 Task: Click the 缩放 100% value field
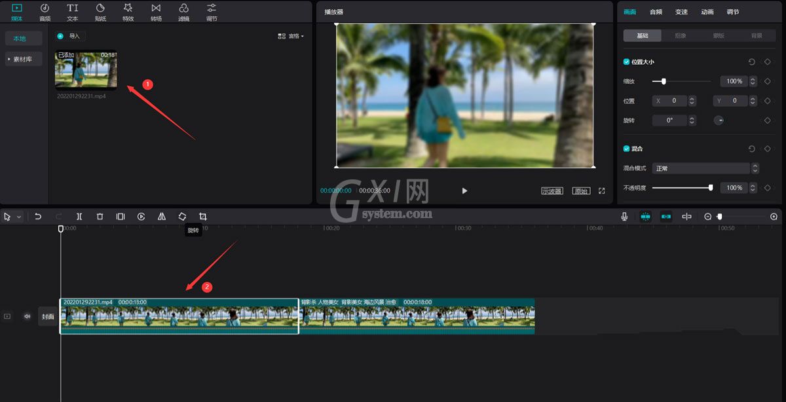[x=734, y=81]
